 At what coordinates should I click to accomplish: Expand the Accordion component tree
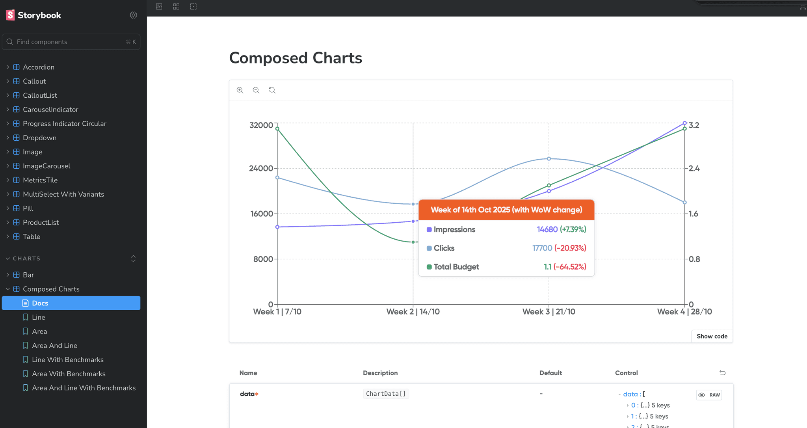click(x=7, y=67)
